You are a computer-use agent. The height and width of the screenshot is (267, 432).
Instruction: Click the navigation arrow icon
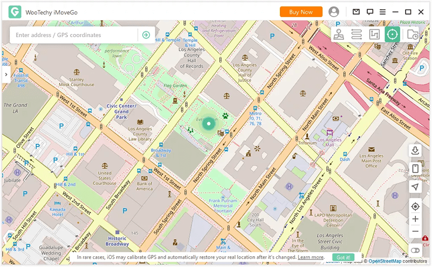point(415,187)
